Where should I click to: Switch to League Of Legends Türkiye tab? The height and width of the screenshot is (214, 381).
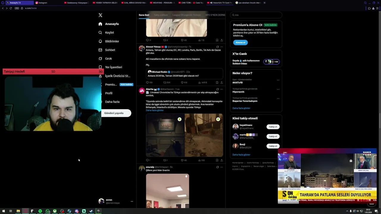[187, 15]
